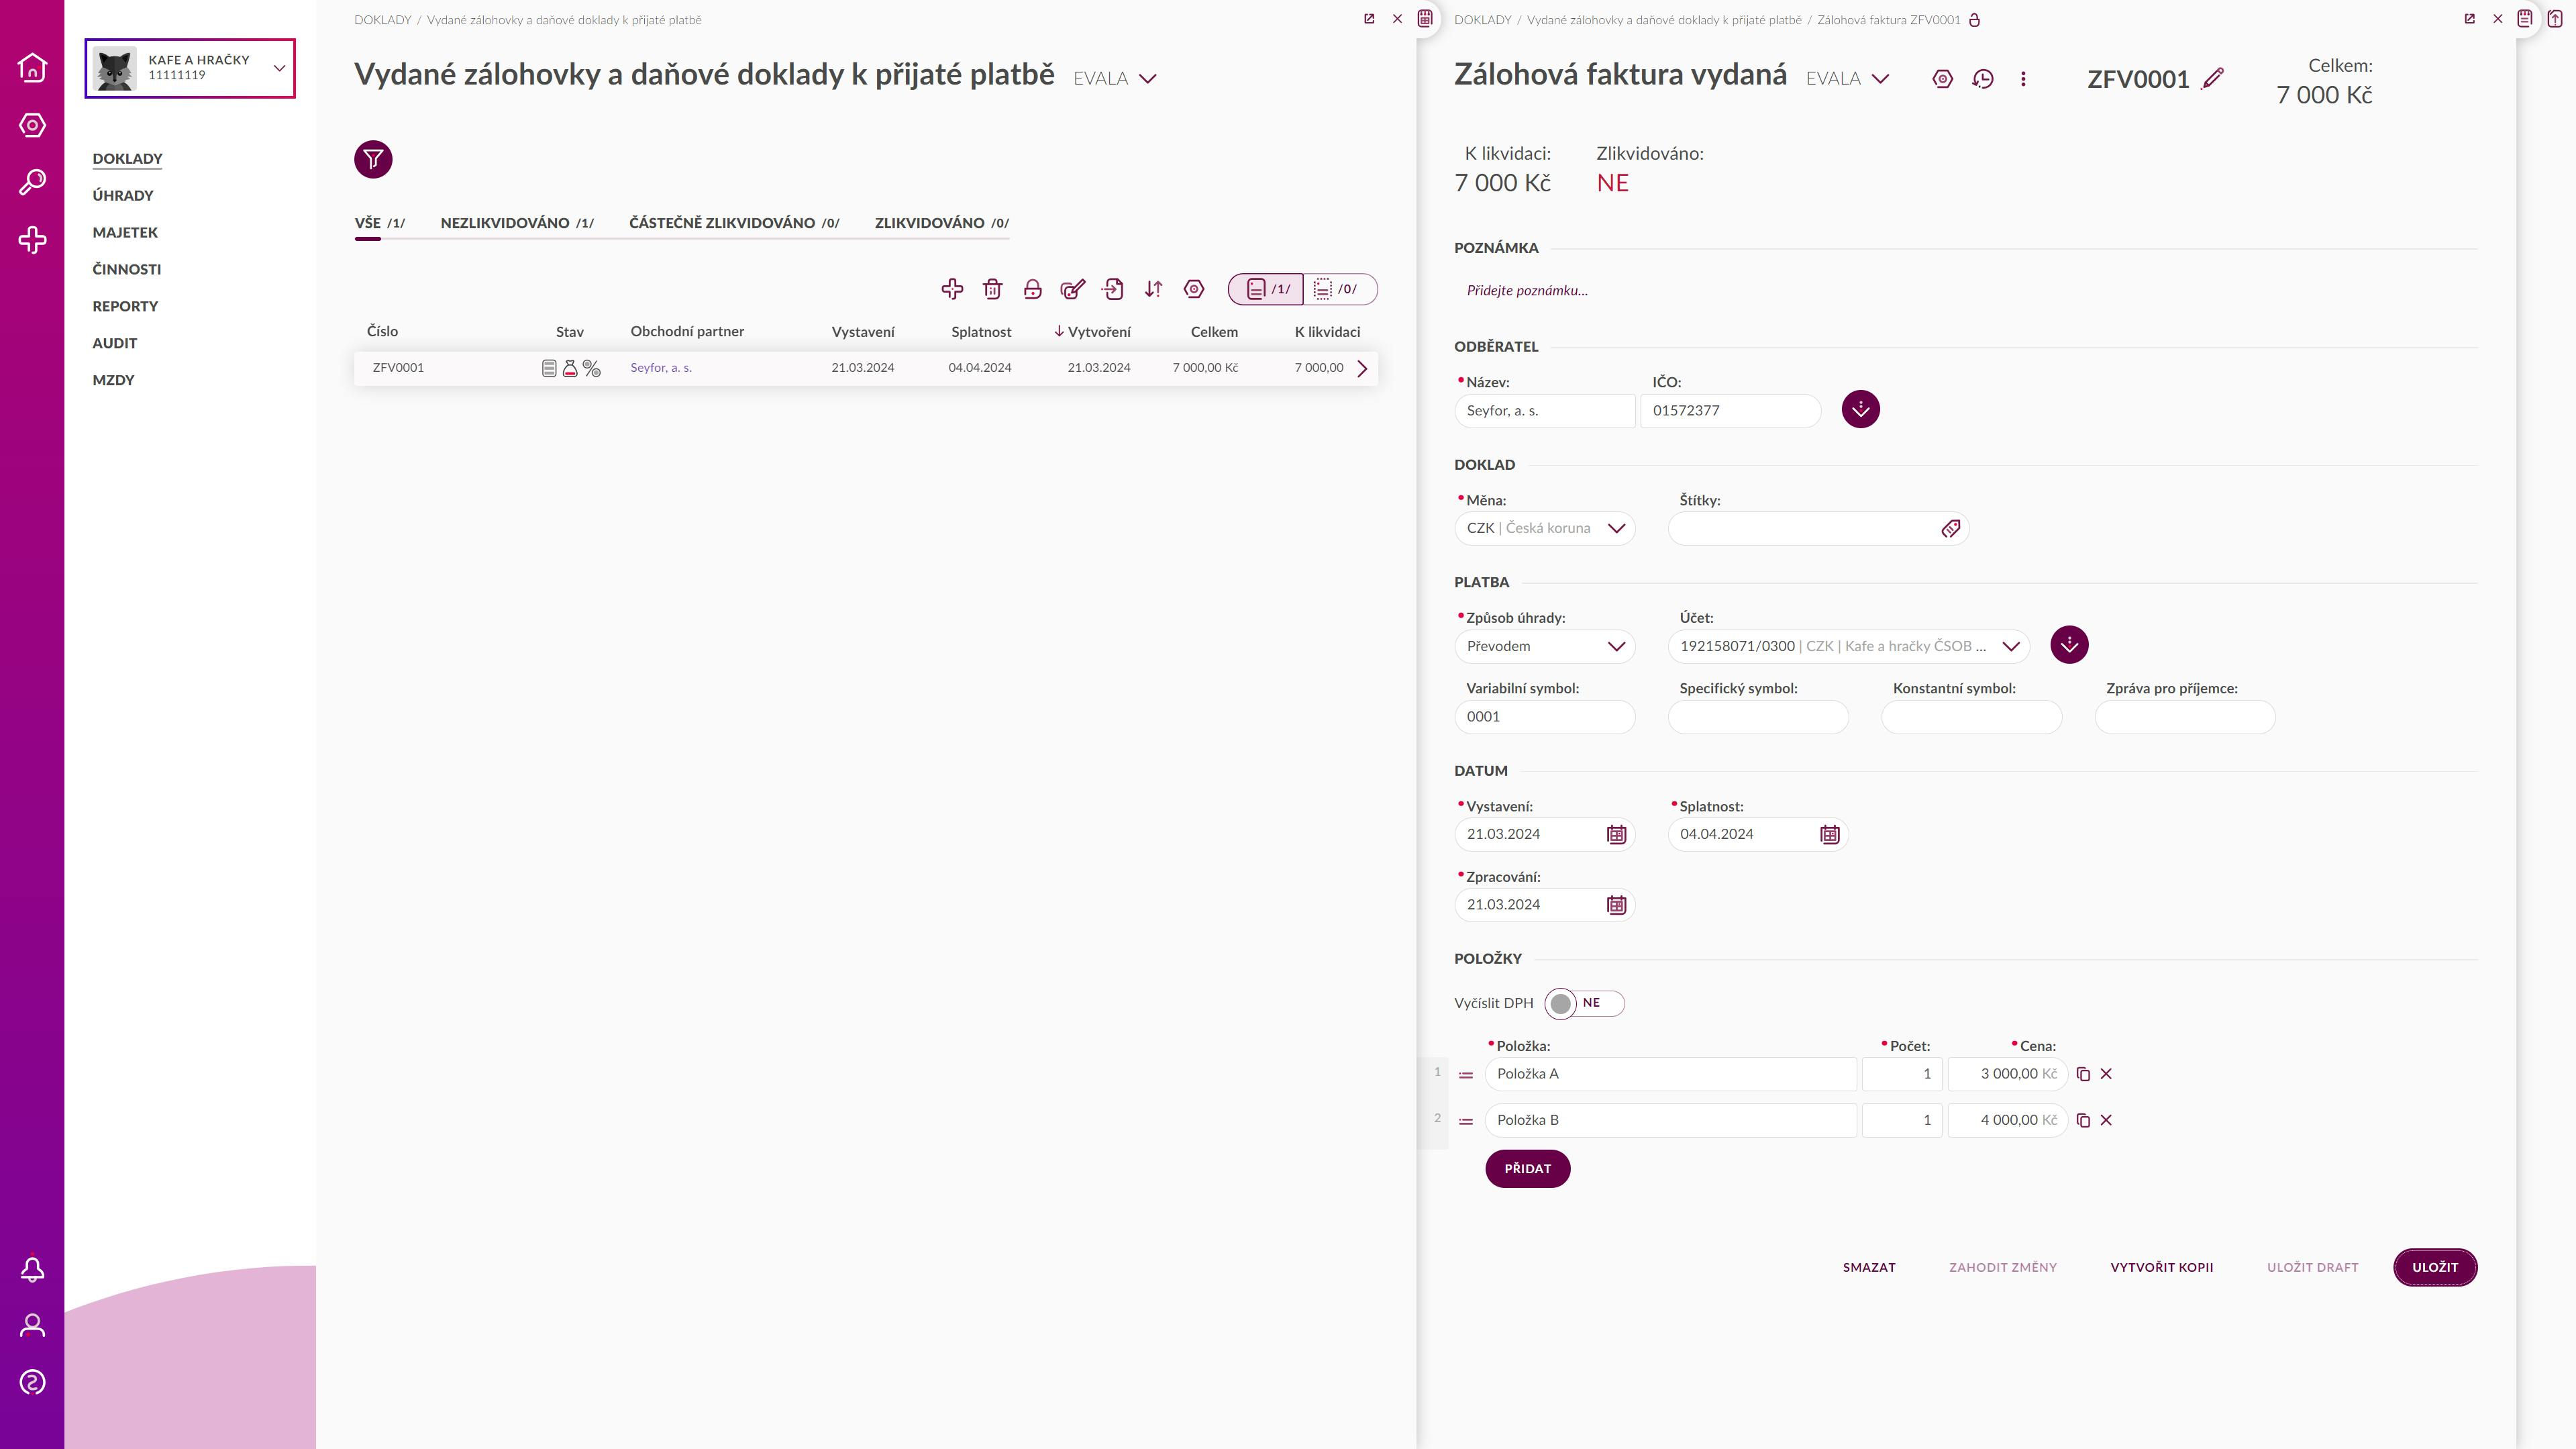Switch to the NEZLIKVIDOVÁNO tab
This screenshot has height=1449, width=2576.
click(x=517, y=223)
